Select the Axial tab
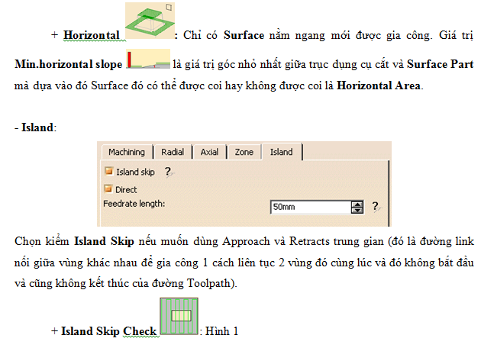The height and width of the screenshot is (348, 481). pyautogui.click(x=209, y=152)
